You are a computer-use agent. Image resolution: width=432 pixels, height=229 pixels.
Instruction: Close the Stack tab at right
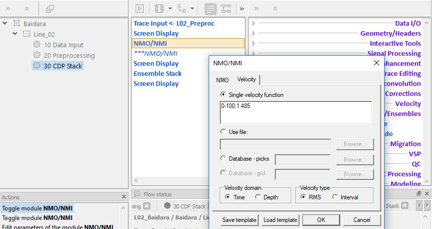pyautogui.click(x=404, y=205)
